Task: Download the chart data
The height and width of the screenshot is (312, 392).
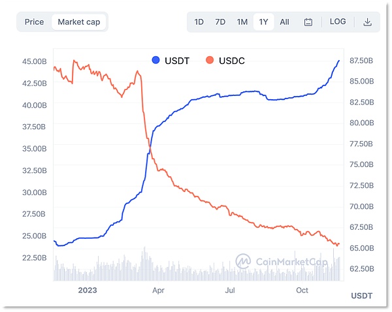Action: pyautogui.click(x=367, y=22)
